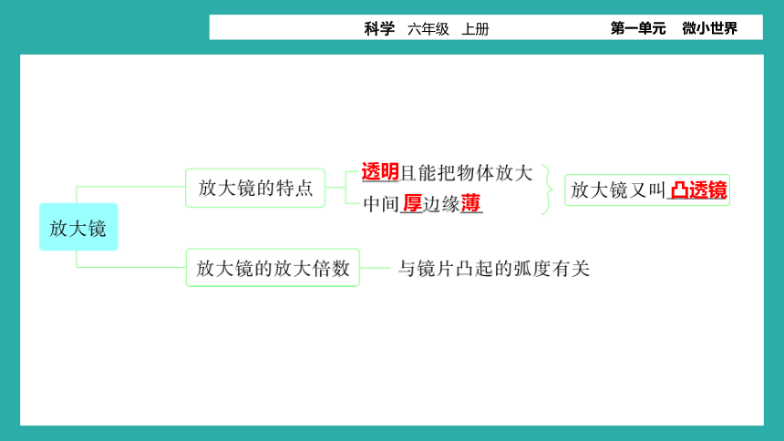Click the header text 第一单元
The width and height of the screenshot is (784, 441).
pyautogui.click(x=638, y=28)
